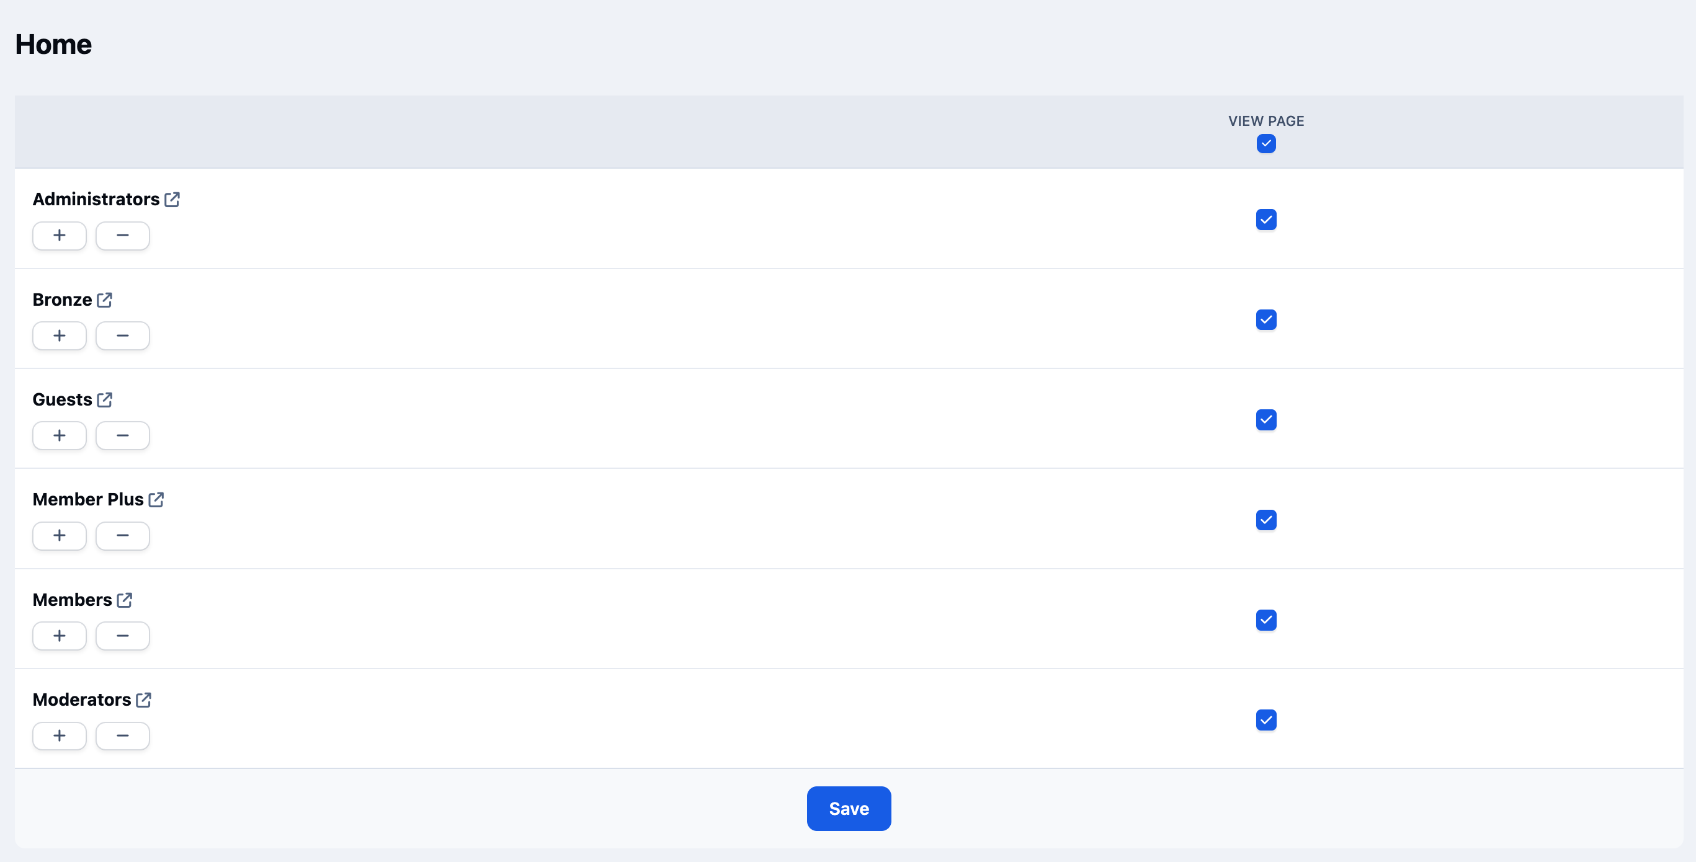Click the Guests group name
The image size is (1696, 862).
[x=63, y=399]
